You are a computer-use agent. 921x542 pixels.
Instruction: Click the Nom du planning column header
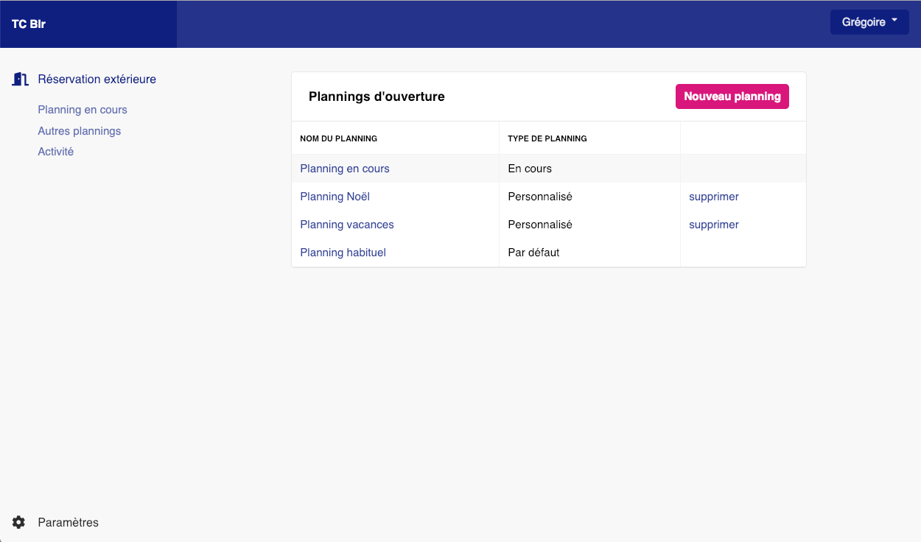click(339, 138)
